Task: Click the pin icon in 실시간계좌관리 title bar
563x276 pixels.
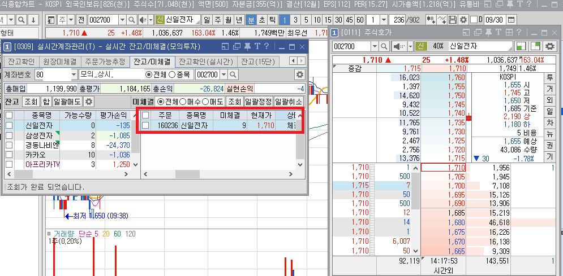Action: pyautogui.click(x=247, y=46)
